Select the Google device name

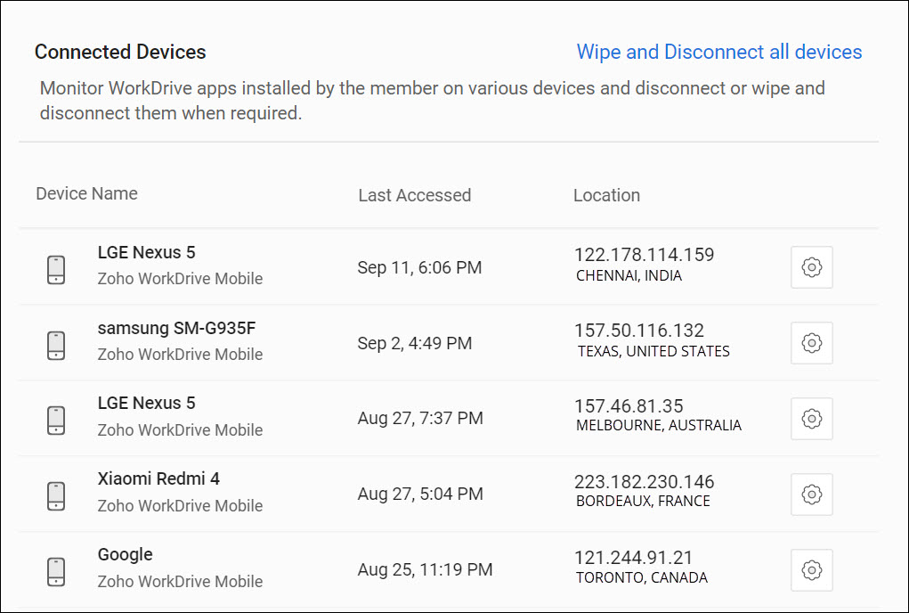click(126, 554)
